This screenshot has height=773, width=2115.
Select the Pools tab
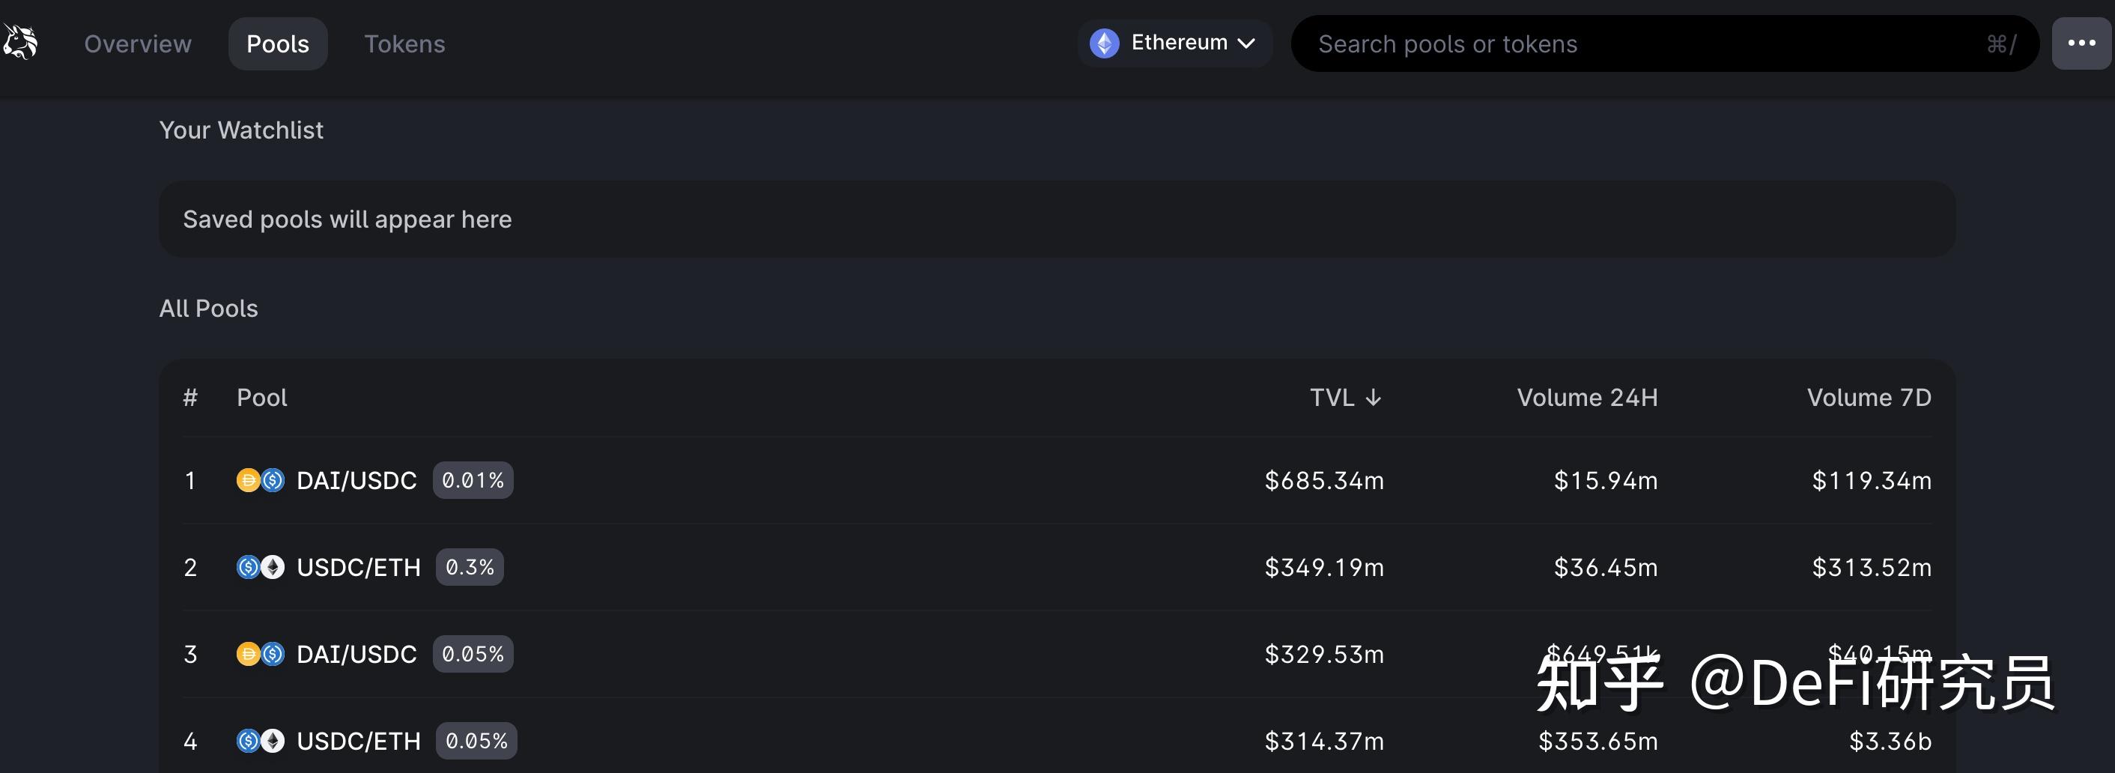click(x=278, y=43)
